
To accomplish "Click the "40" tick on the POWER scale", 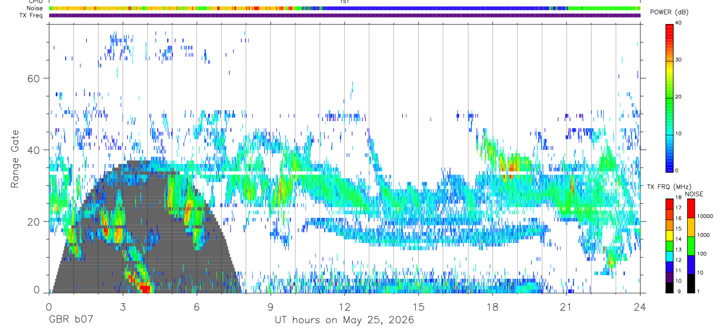I will [x=679, y=23].
